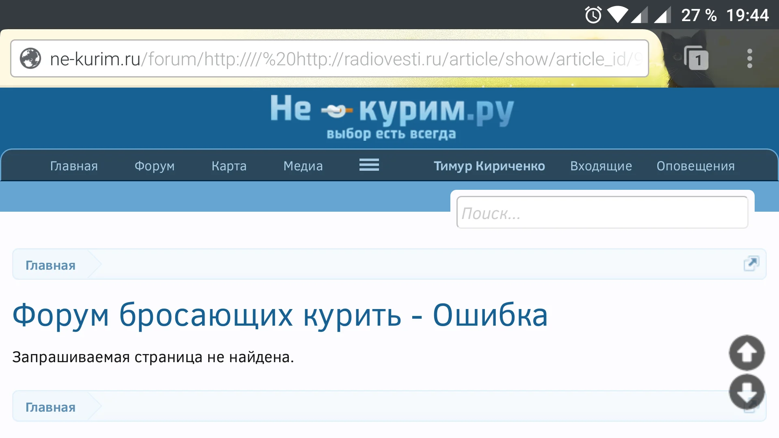Open the Главная navigation menu item

pos(74,166)
